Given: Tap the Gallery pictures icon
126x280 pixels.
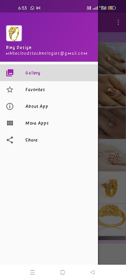Looking at the screenshot, I should [x=10, y=73].
